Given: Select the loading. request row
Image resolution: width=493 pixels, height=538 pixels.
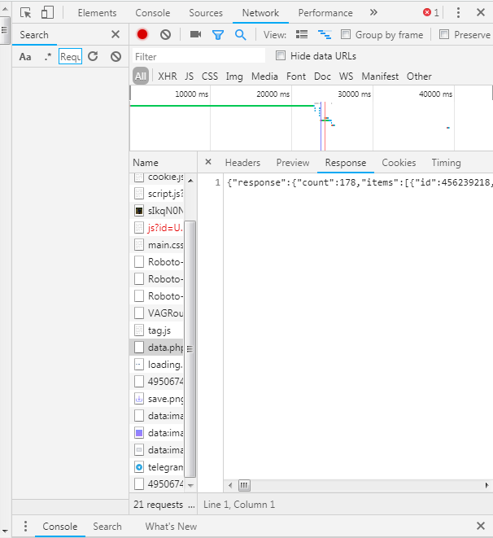Looking at the screenshot, I should (x=157, y=365).
